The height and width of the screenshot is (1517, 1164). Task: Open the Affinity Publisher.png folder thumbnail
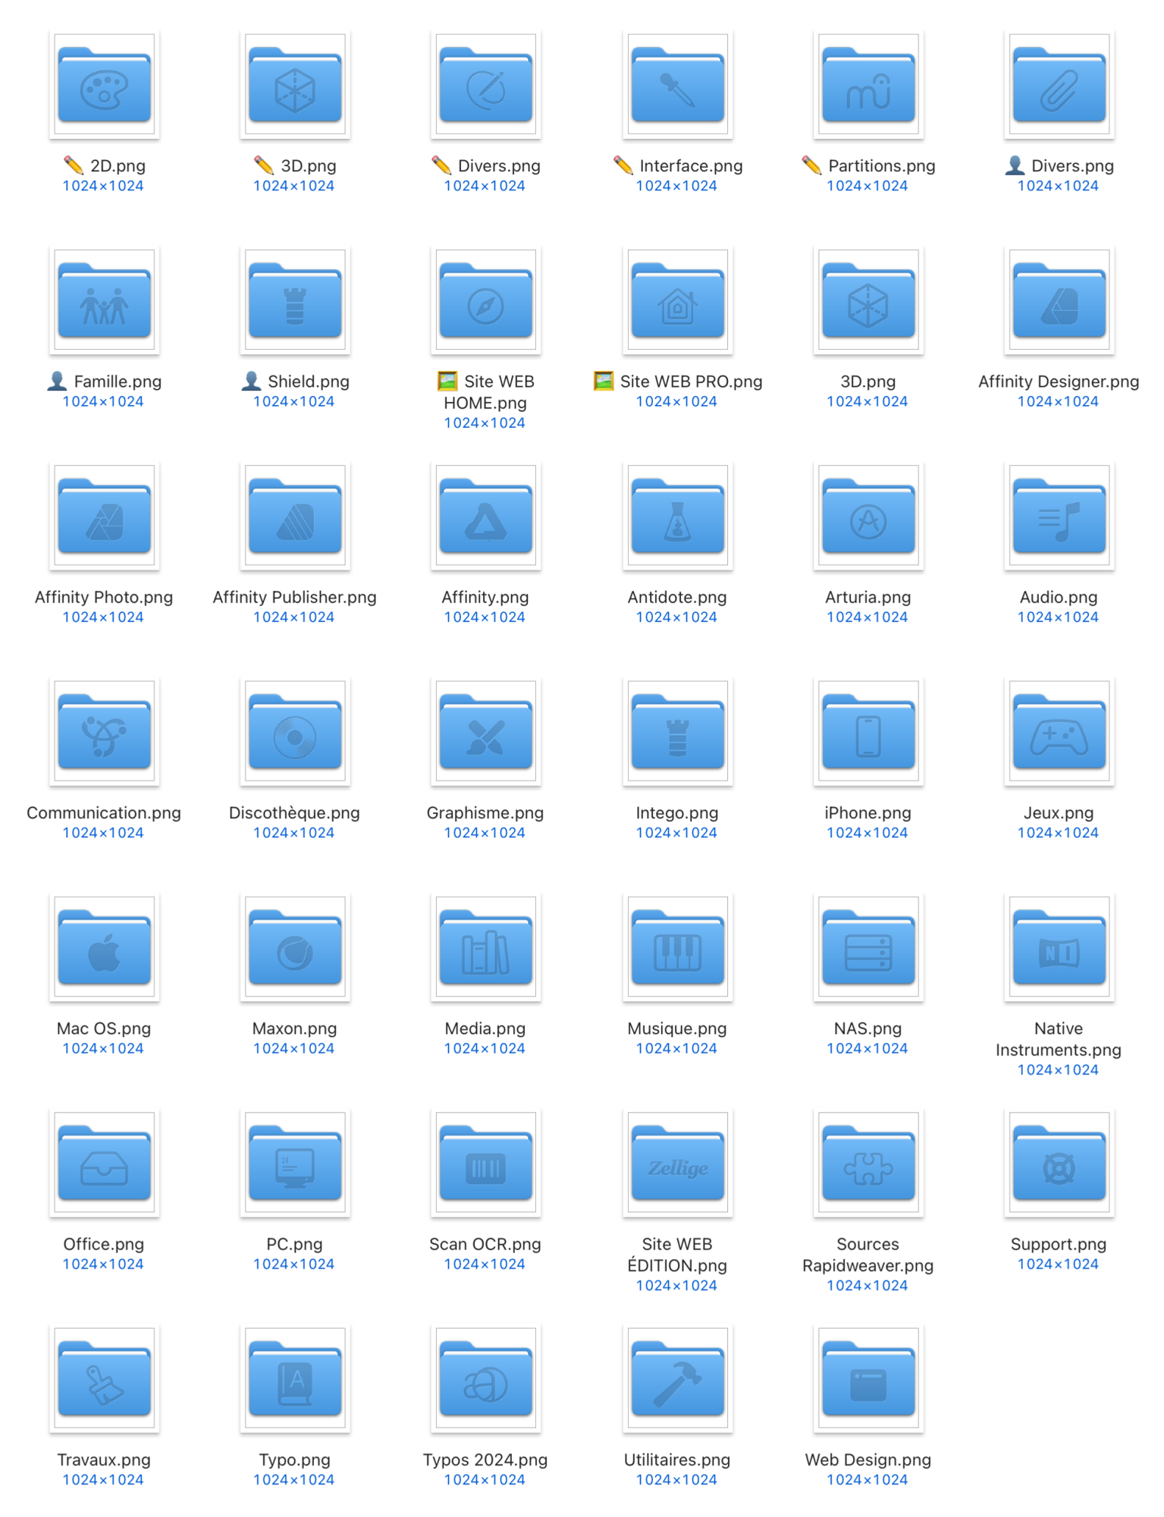click(x=295, y=517)
